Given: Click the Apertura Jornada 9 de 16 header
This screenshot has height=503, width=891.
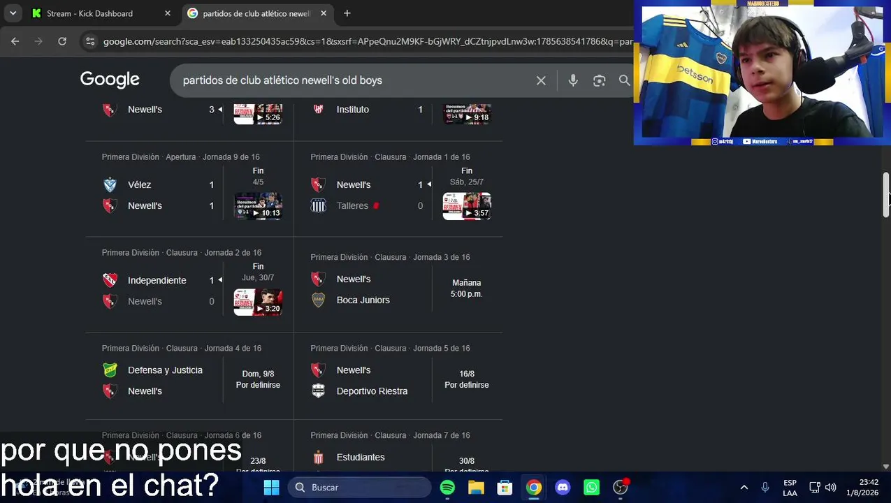Looking at the screenshot, I should coord(180,157).
